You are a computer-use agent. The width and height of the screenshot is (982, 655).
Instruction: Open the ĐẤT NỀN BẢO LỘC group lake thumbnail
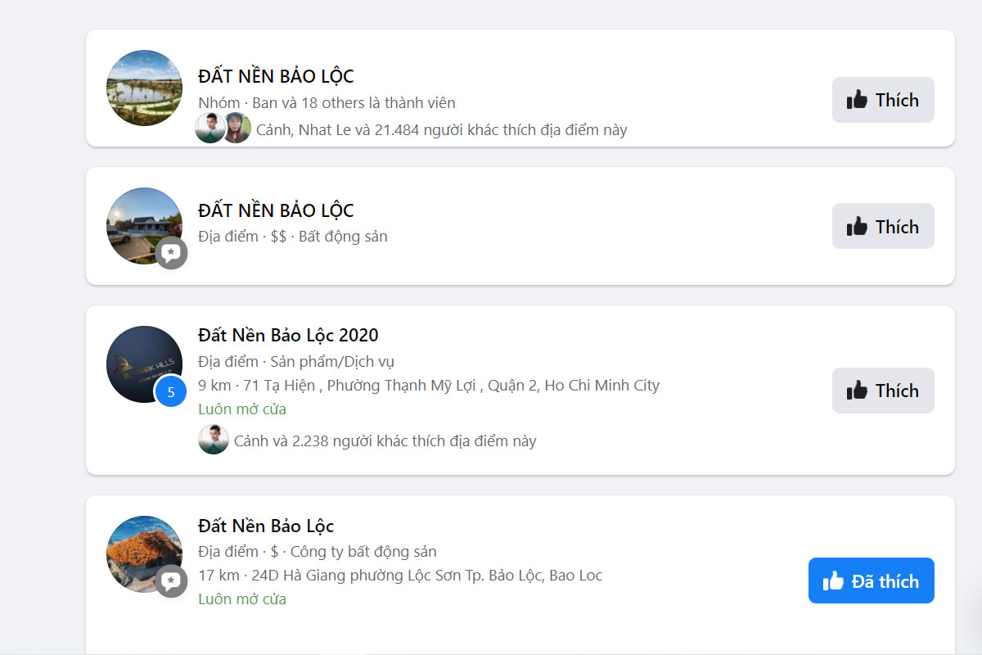point(144,88)
